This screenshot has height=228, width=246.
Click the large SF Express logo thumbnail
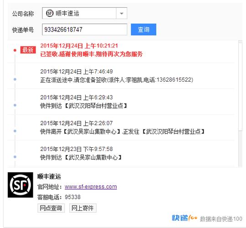(x=20, y=185)
